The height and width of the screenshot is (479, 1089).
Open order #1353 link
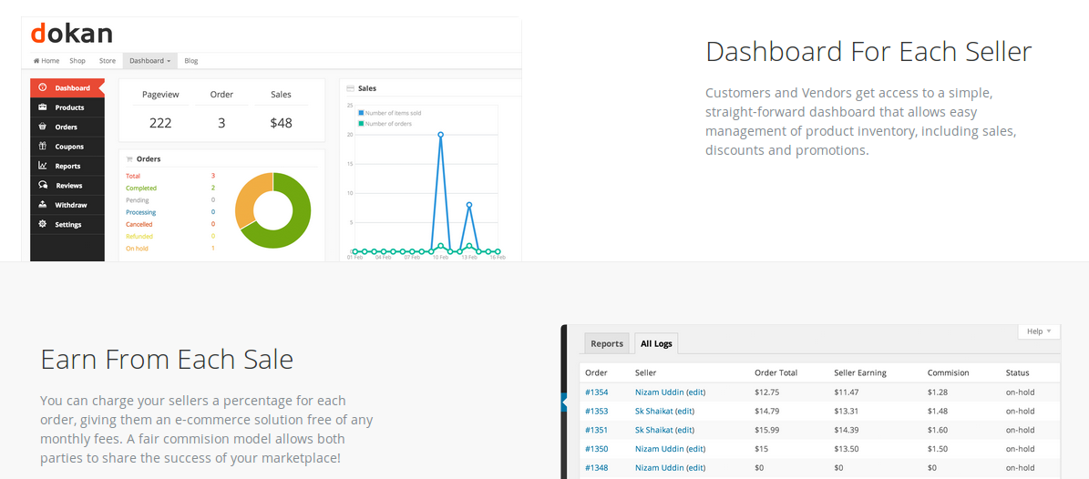[x=597, y=411]
